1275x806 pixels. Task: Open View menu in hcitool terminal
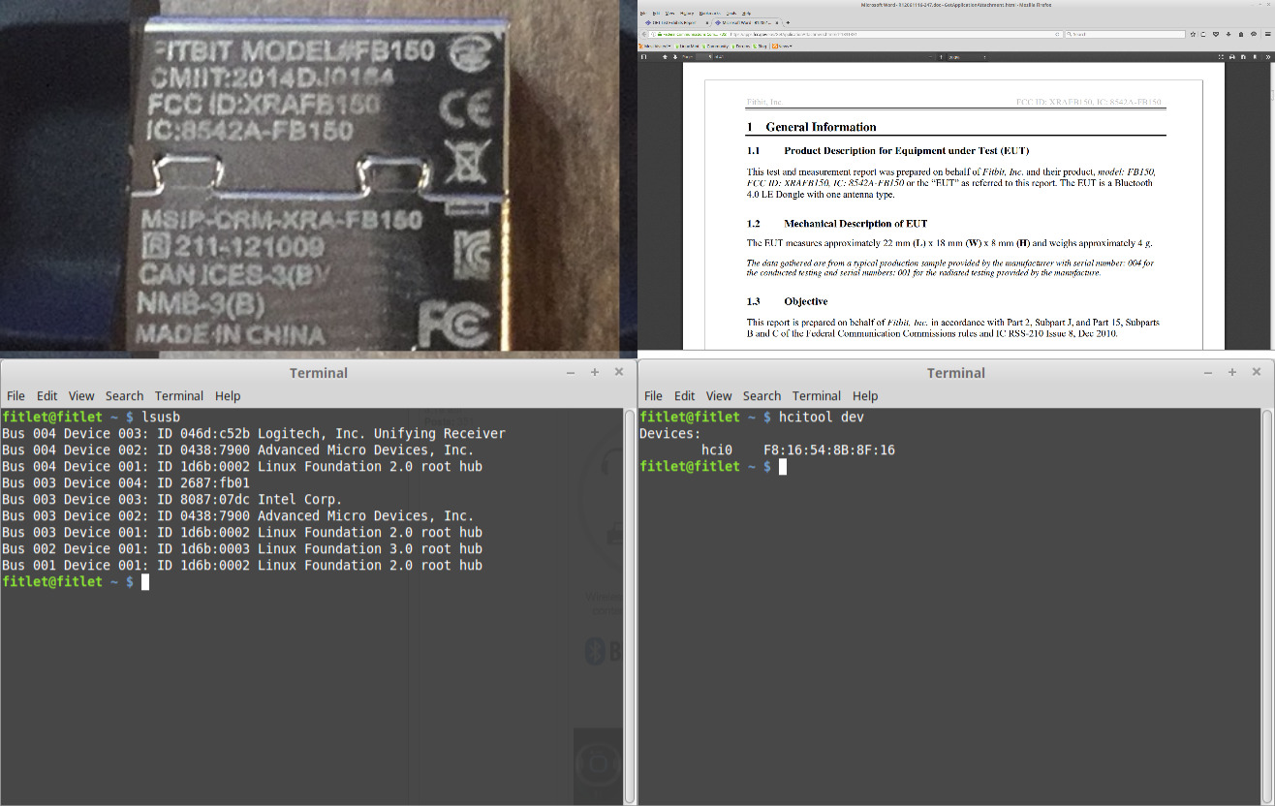point(719,395)
